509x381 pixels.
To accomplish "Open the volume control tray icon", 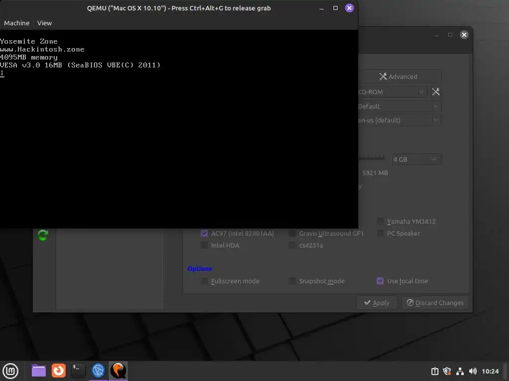I will [473, 371].
